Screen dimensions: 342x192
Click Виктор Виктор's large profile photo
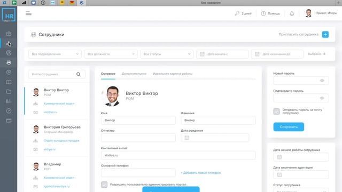tap(112, 96)
